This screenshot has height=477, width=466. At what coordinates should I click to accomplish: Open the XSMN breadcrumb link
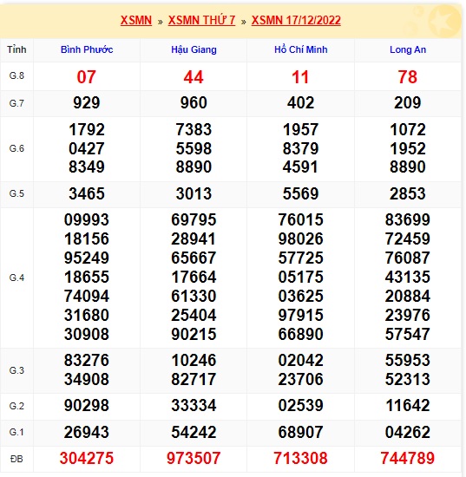coord(136,21)
